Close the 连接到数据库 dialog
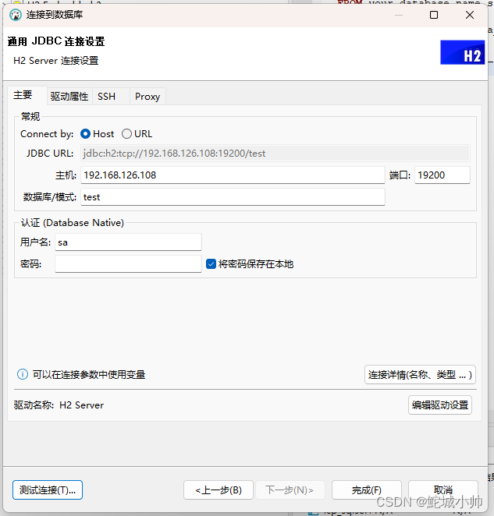Viewport: 494px width, 516px height. point(470,15)
